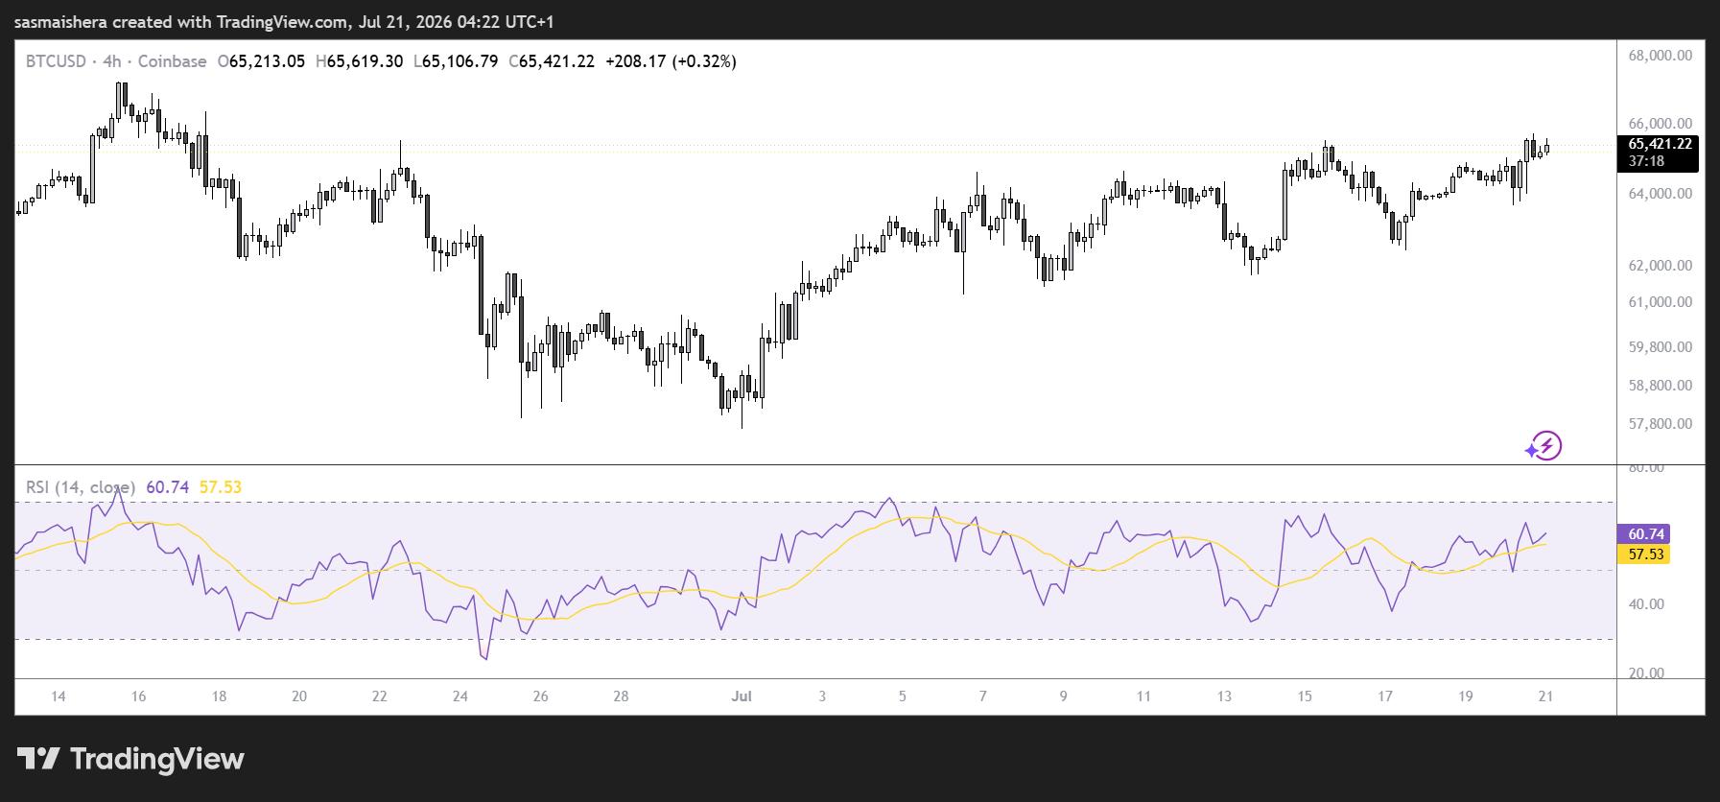Click the Jul label on time axis

742,696
